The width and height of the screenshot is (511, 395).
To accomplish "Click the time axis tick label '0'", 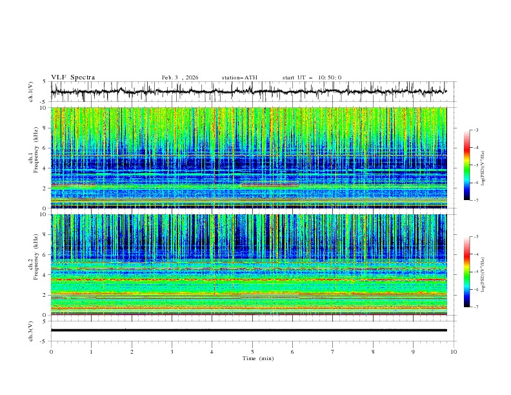I will click(51, 352).
